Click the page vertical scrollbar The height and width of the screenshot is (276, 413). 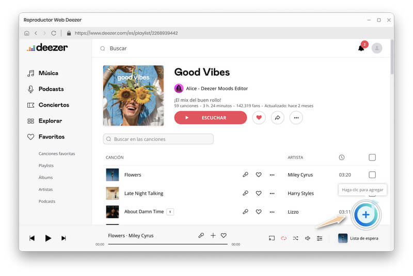(392, 57)
